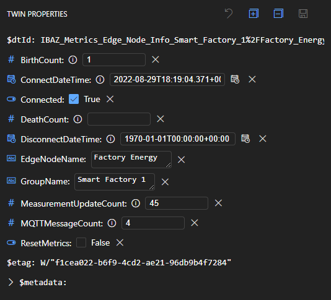Click the $etag value text

pyautogui.click(x=136, y=263)
